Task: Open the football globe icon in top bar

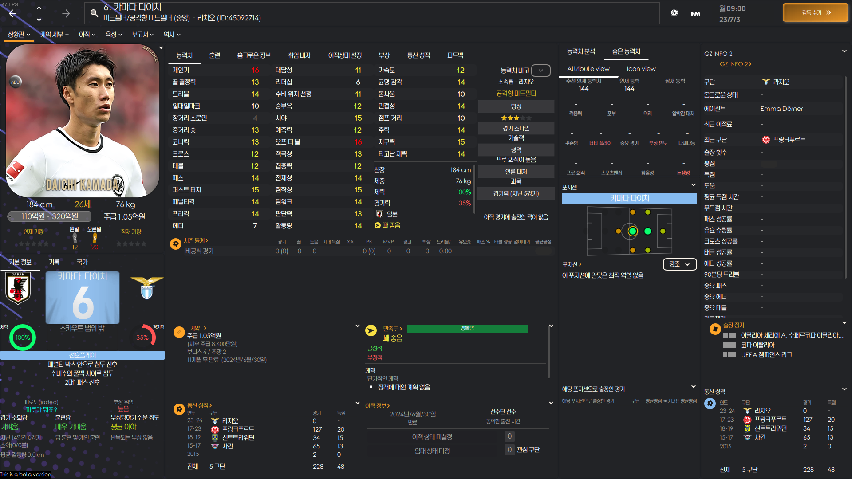Action: coord(674,13)
